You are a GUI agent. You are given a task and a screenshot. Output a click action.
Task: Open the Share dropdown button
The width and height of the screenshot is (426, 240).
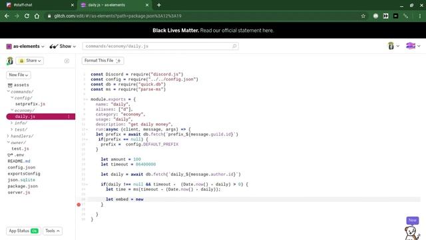[30, 61]
